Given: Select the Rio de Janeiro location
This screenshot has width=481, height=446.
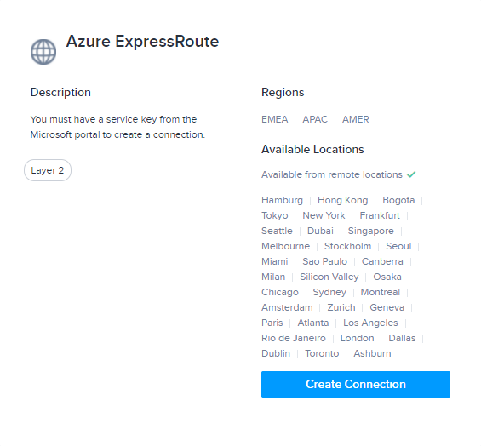Looking at the screenshot, I should coord(293,339).
